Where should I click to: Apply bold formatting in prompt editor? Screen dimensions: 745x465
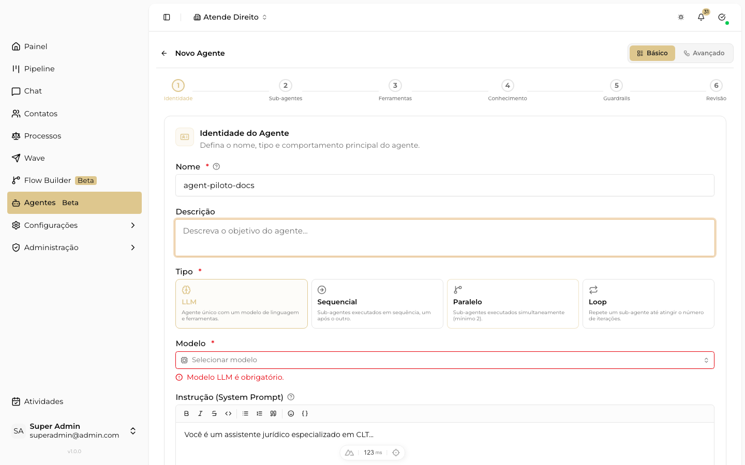(x=186, y=413)
